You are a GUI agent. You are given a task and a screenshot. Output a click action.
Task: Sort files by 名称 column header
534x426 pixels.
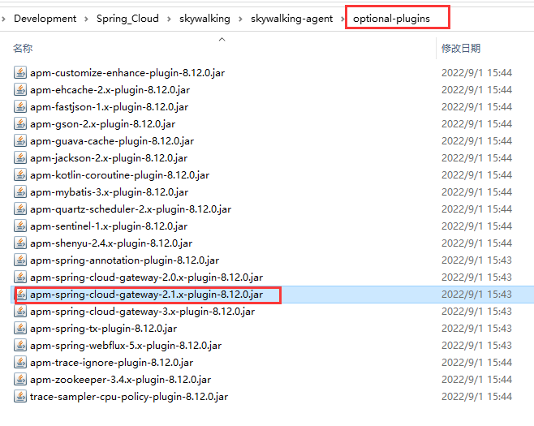coord(23,48)
